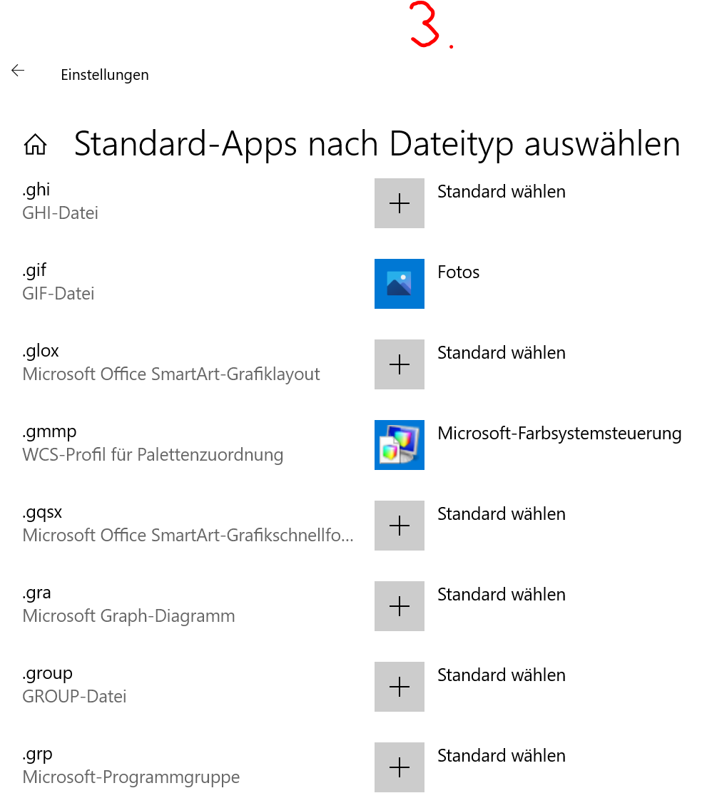The height and width of the screenshot is (803, 717).
Task: Choose 'Standard wählen' for the .ghi file type
Action: click(502, 192)
